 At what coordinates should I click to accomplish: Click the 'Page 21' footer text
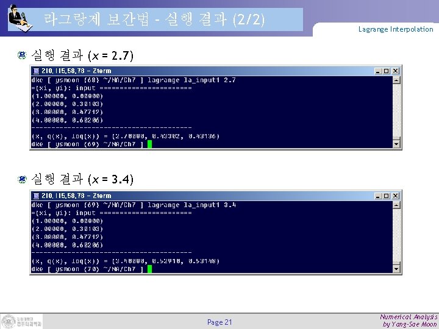click(220, 322)
